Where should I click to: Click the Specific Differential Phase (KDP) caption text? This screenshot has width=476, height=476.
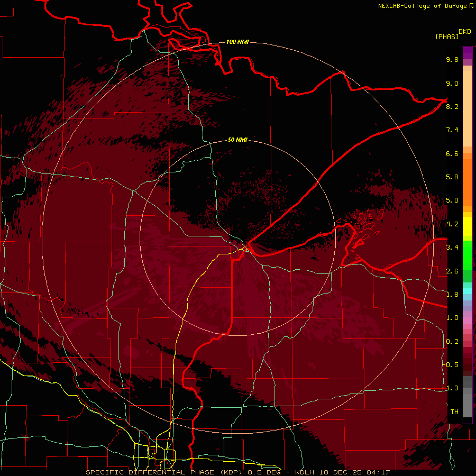pos(165,472)
